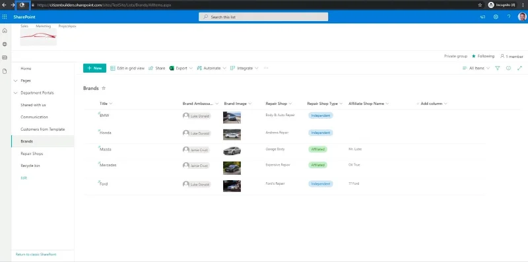View the 1 member list

[x=511, y=56]
